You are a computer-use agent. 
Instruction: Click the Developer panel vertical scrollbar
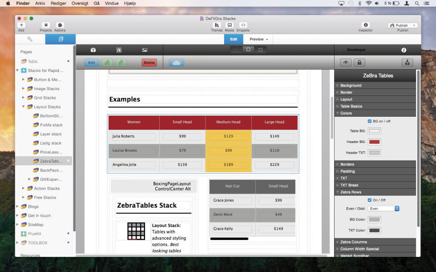click(x=418, y=148)
